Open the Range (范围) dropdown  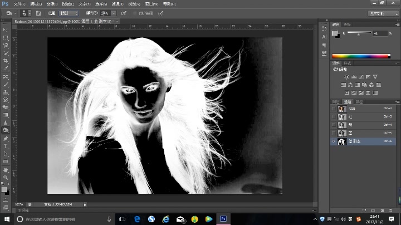[69, 13]
